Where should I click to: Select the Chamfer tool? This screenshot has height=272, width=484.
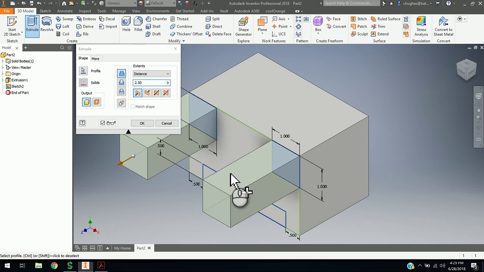tap(156, 19)
